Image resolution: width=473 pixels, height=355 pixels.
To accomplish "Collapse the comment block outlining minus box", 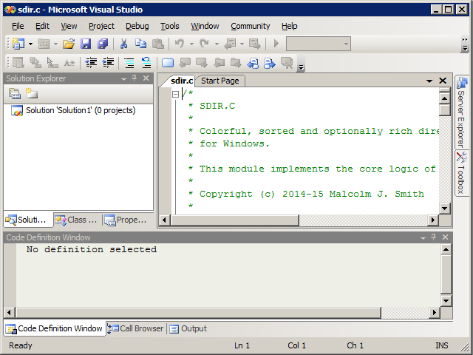I will pyautogui.click(x=176, y=94).
